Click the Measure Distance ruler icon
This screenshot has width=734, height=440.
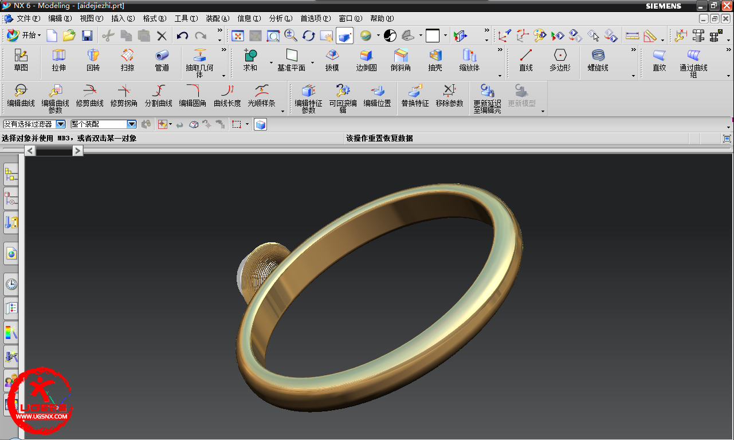click(x=632, y=36)
